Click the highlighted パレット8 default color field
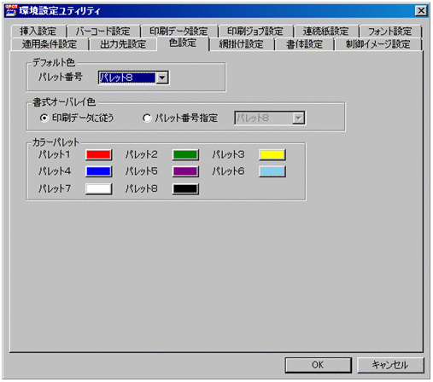 click(127, 78)
